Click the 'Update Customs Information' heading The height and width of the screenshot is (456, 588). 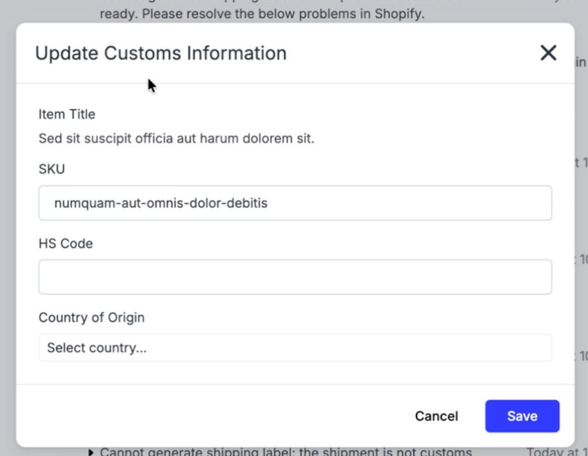tap(161, 54)
